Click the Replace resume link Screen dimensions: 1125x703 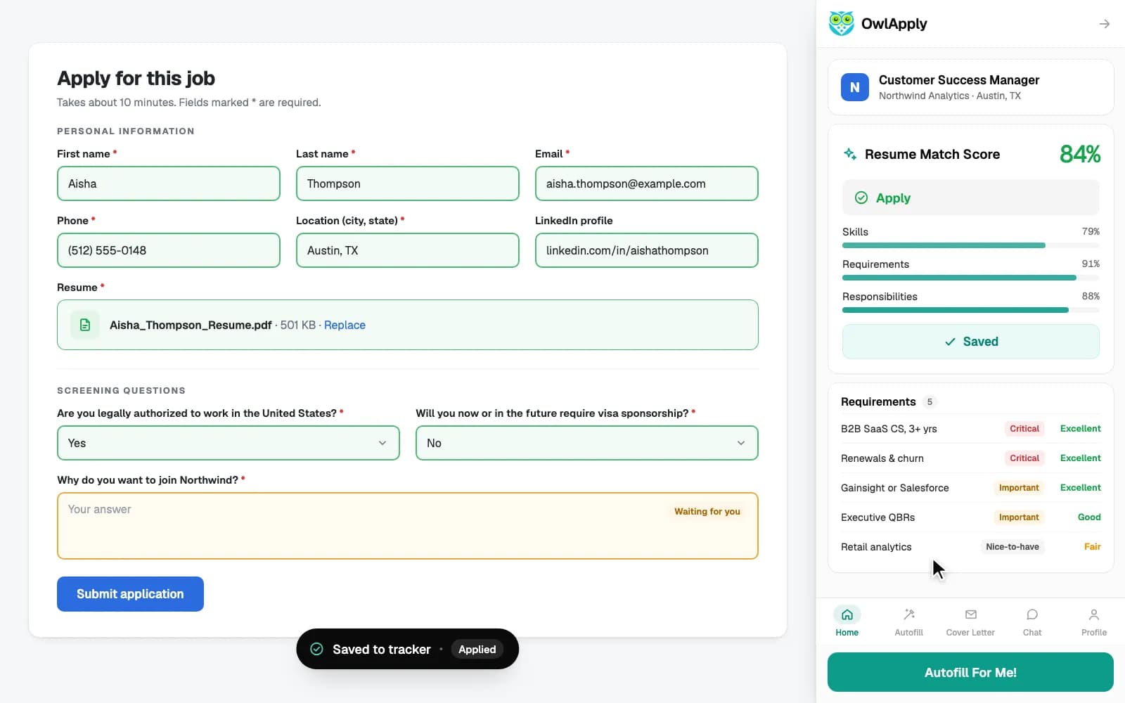(x=345, y=325)
